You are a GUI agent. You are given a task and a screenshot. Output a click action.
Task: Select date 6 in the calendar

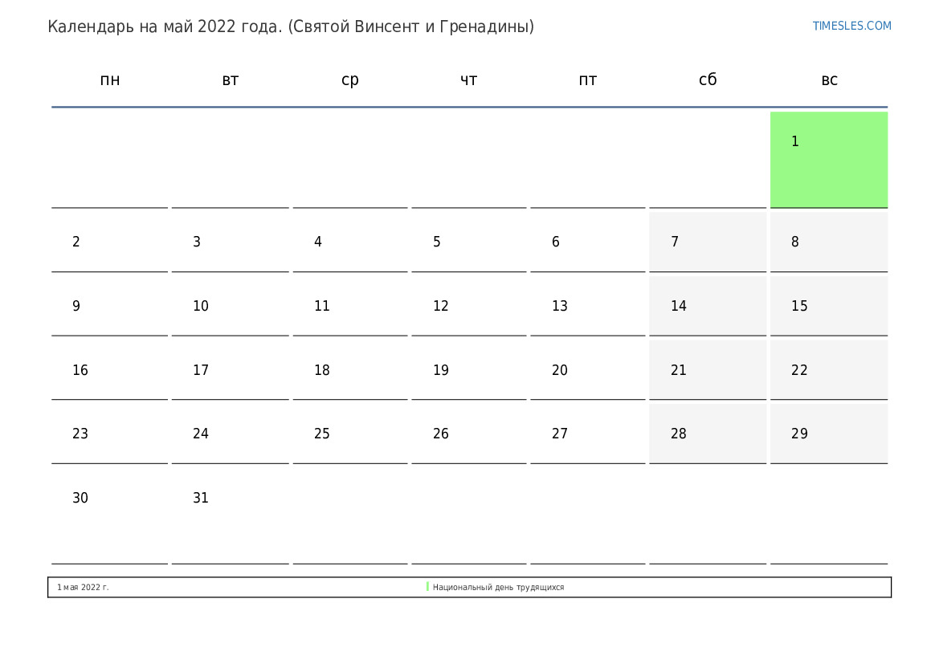click(x=587, y=242)
